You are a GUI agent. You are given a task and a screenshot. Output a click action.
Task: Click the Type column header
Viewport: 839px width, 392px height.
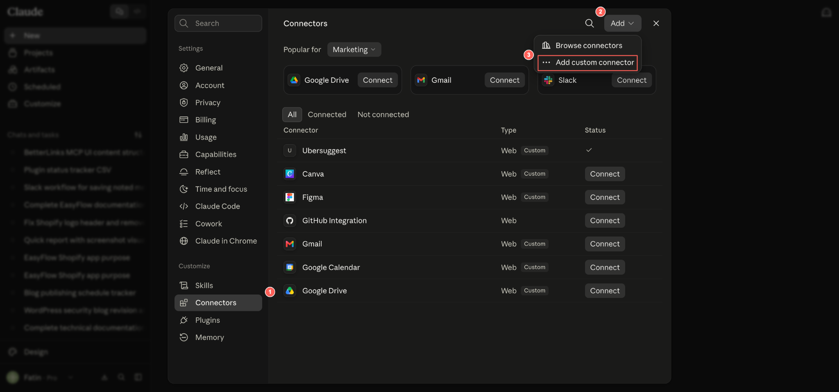(508, 130)
